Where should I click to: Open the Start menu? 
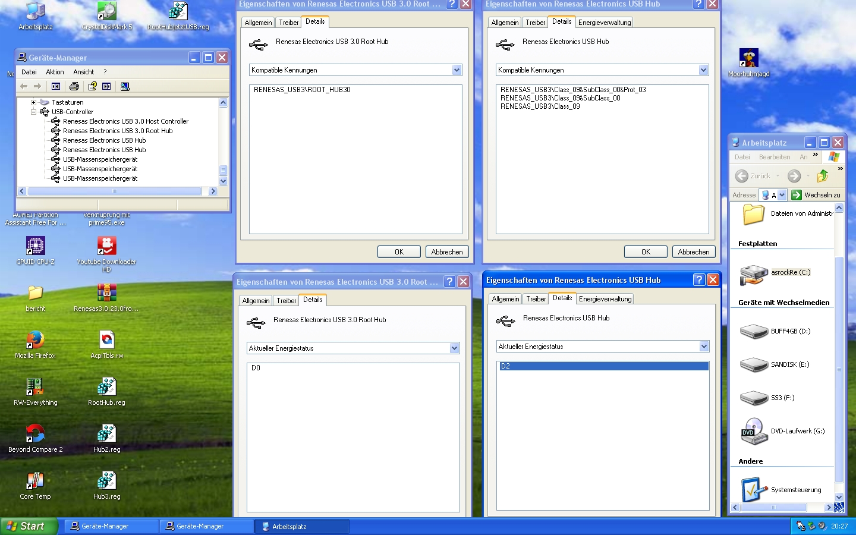[29, 526]
